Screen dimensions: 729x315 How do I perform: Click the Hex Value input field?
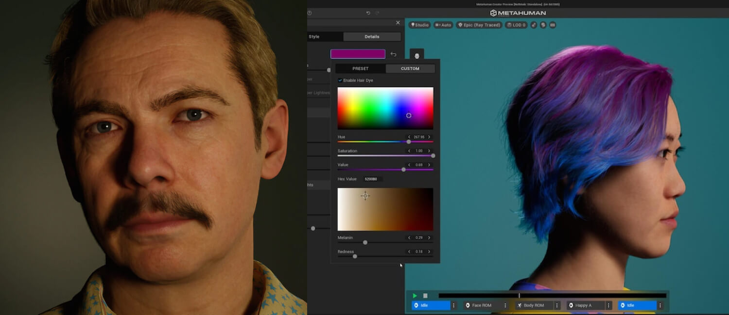point(373,179)
